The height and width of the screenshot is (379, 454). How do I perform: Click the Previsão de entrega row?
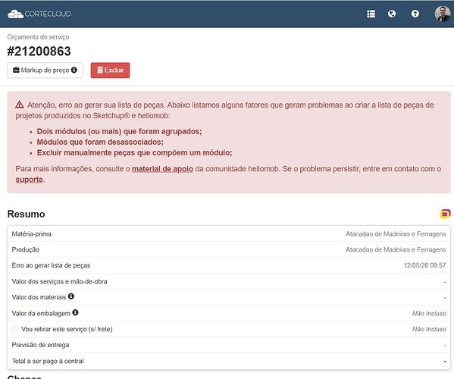[x=229, y=345]
